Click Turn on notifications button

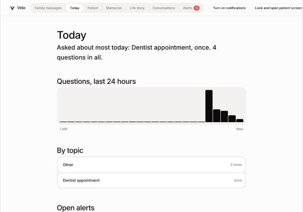tap(229, 8)
